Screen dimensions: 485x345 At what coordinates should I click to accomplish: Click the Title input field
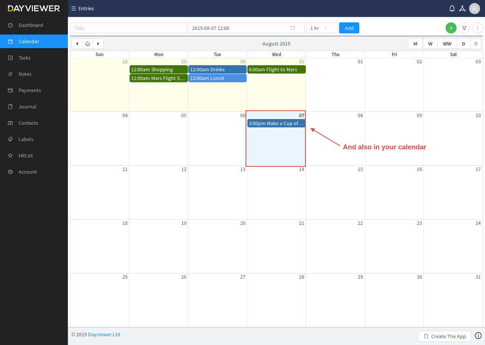(x=128, y=28)
